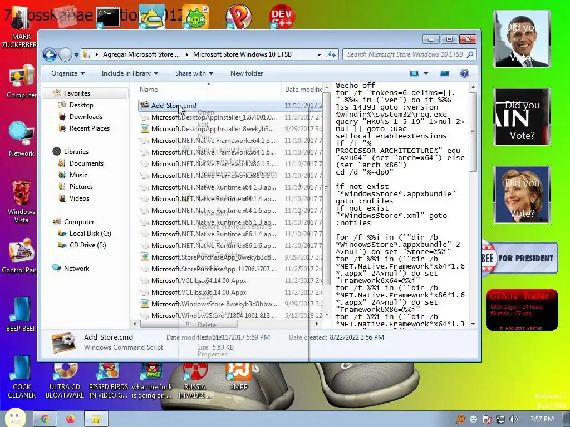Click the FOR PRESIDENT gadget banner
The height and width of the screenshot is (427, 570).
520,258
